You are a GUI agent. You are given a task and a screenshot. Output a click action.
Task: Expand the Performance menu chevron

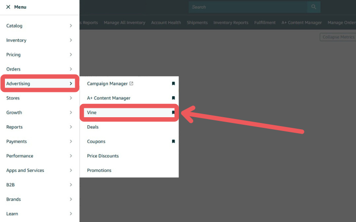[71, 156]
